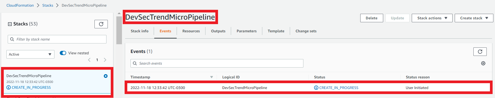The image size is (495, 98).
Task: Go to CloudFormation breadcrumb link
Action: tap(20, 5)
